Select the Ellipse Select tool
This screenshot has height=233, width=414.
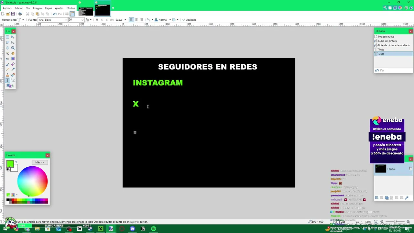click(x=7, y=48)
